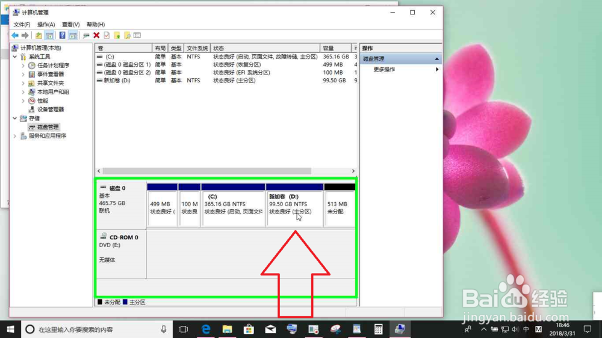
Task: Select the (C:) volume row in list
Action: pyautogui.click(x=226, y=57)
